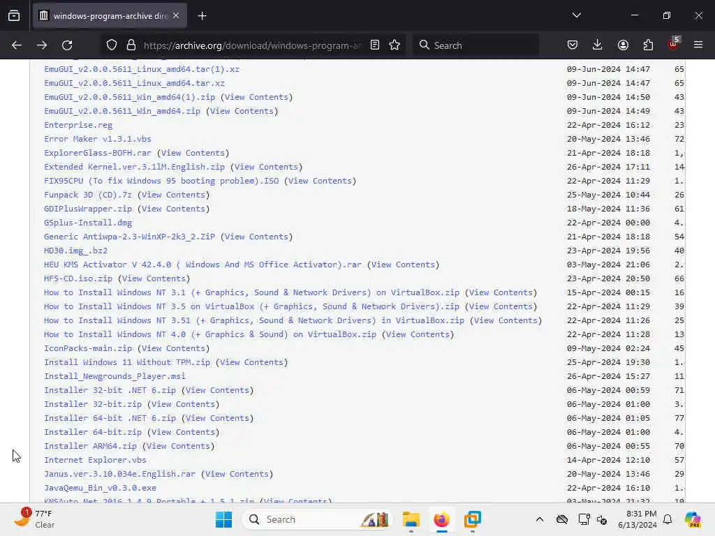715x536 pixels.
Task: Open the tracking protection shield icon
Action: click(x=112, y=45)
